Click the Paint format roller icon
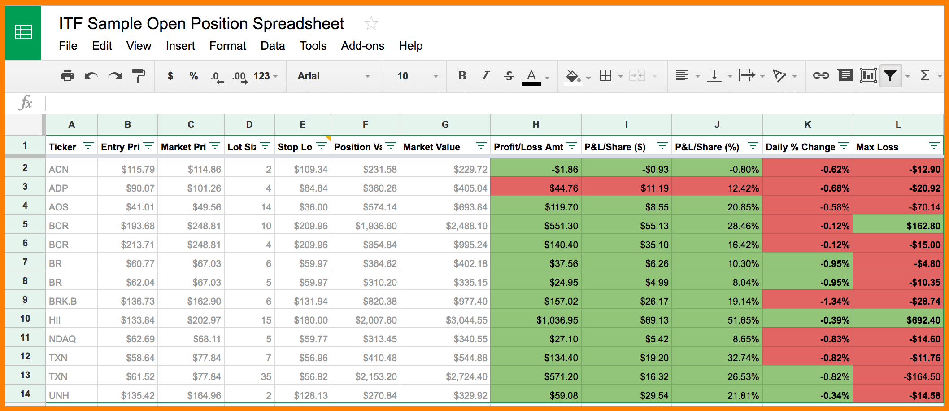 [x=139, y=76]
